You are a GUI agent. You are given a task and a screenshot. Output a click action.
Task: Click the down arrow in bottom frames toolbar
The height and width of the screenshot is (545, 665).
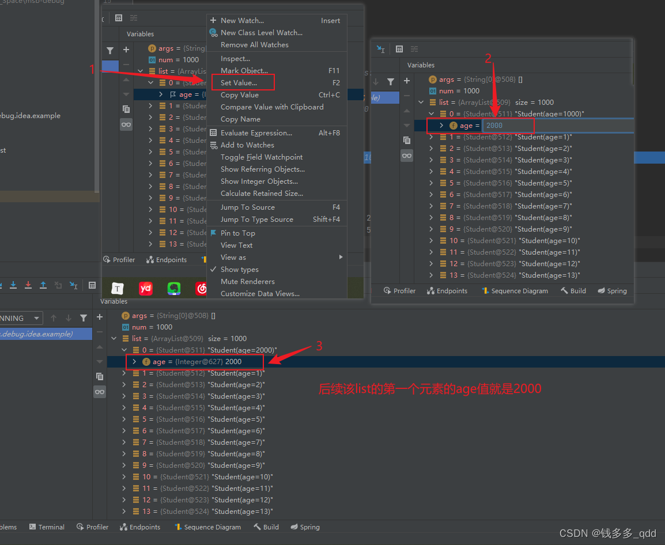(68, 317)
